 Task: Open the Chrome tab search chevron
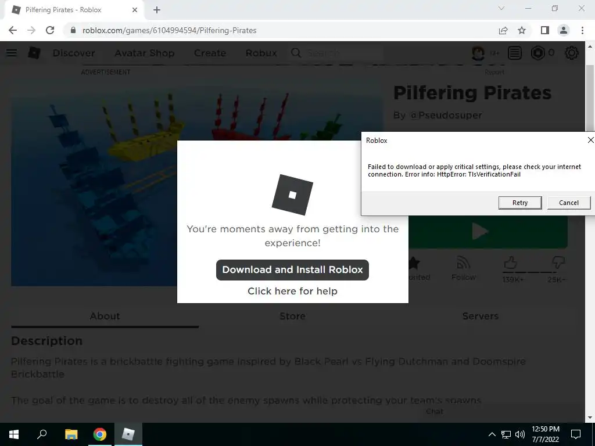pos(501,8)
